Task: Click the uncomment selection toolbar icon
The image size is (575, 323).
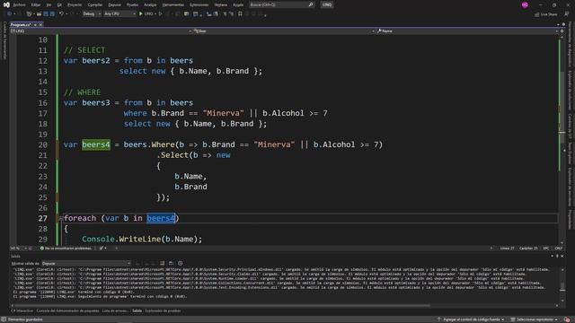Action: click(231, 14)
